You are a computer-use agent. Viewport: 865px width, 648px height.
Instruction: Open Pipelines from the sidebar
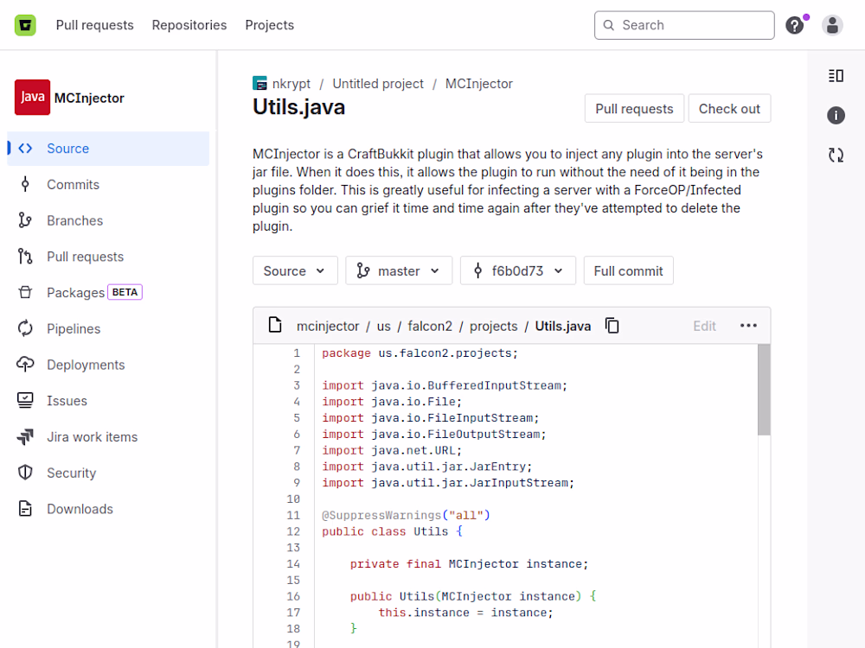[74, 328]
